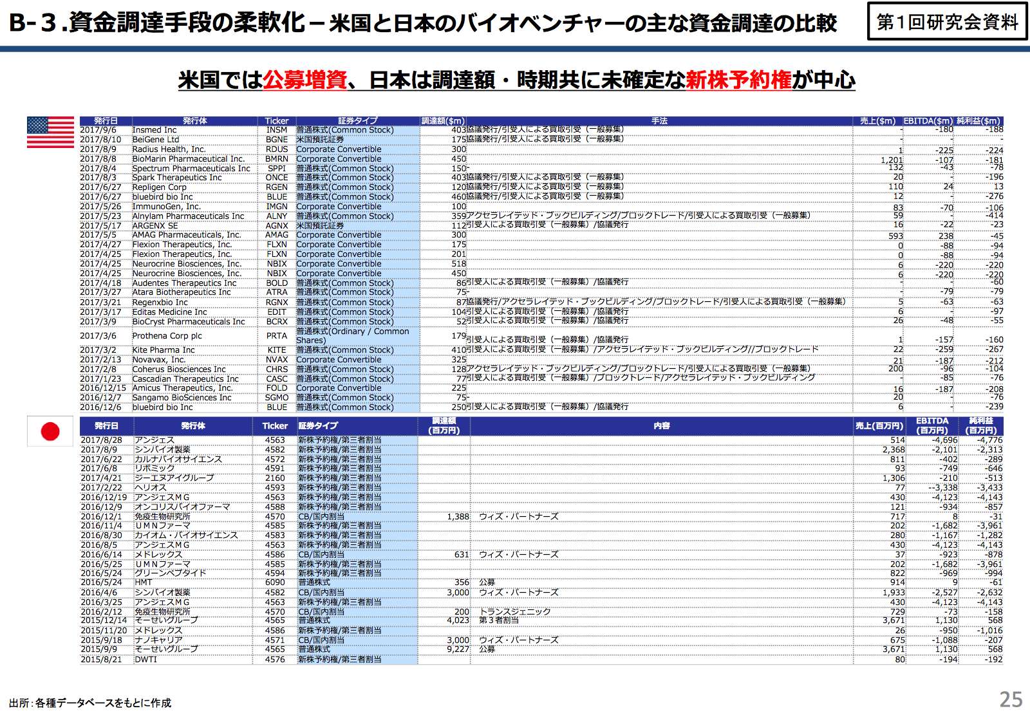Click the source note '出所：各種データベースをもとに作成'
1030x713 pixels.
pos(90,703)
